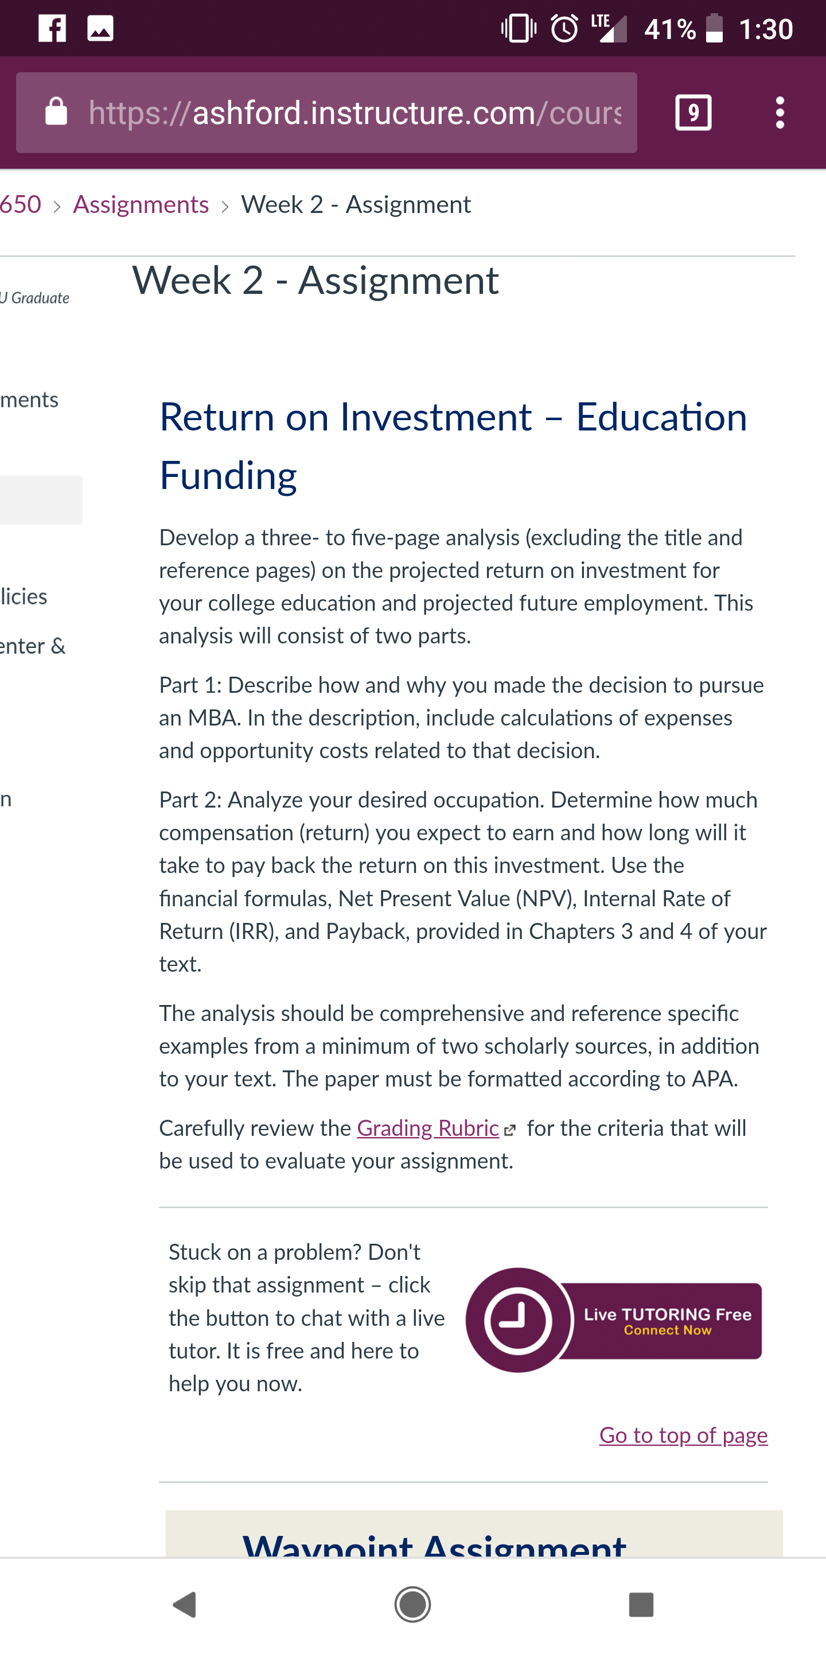Tap the Facebook notification icon in status bar
The image size is (826, 1653).
52,28
